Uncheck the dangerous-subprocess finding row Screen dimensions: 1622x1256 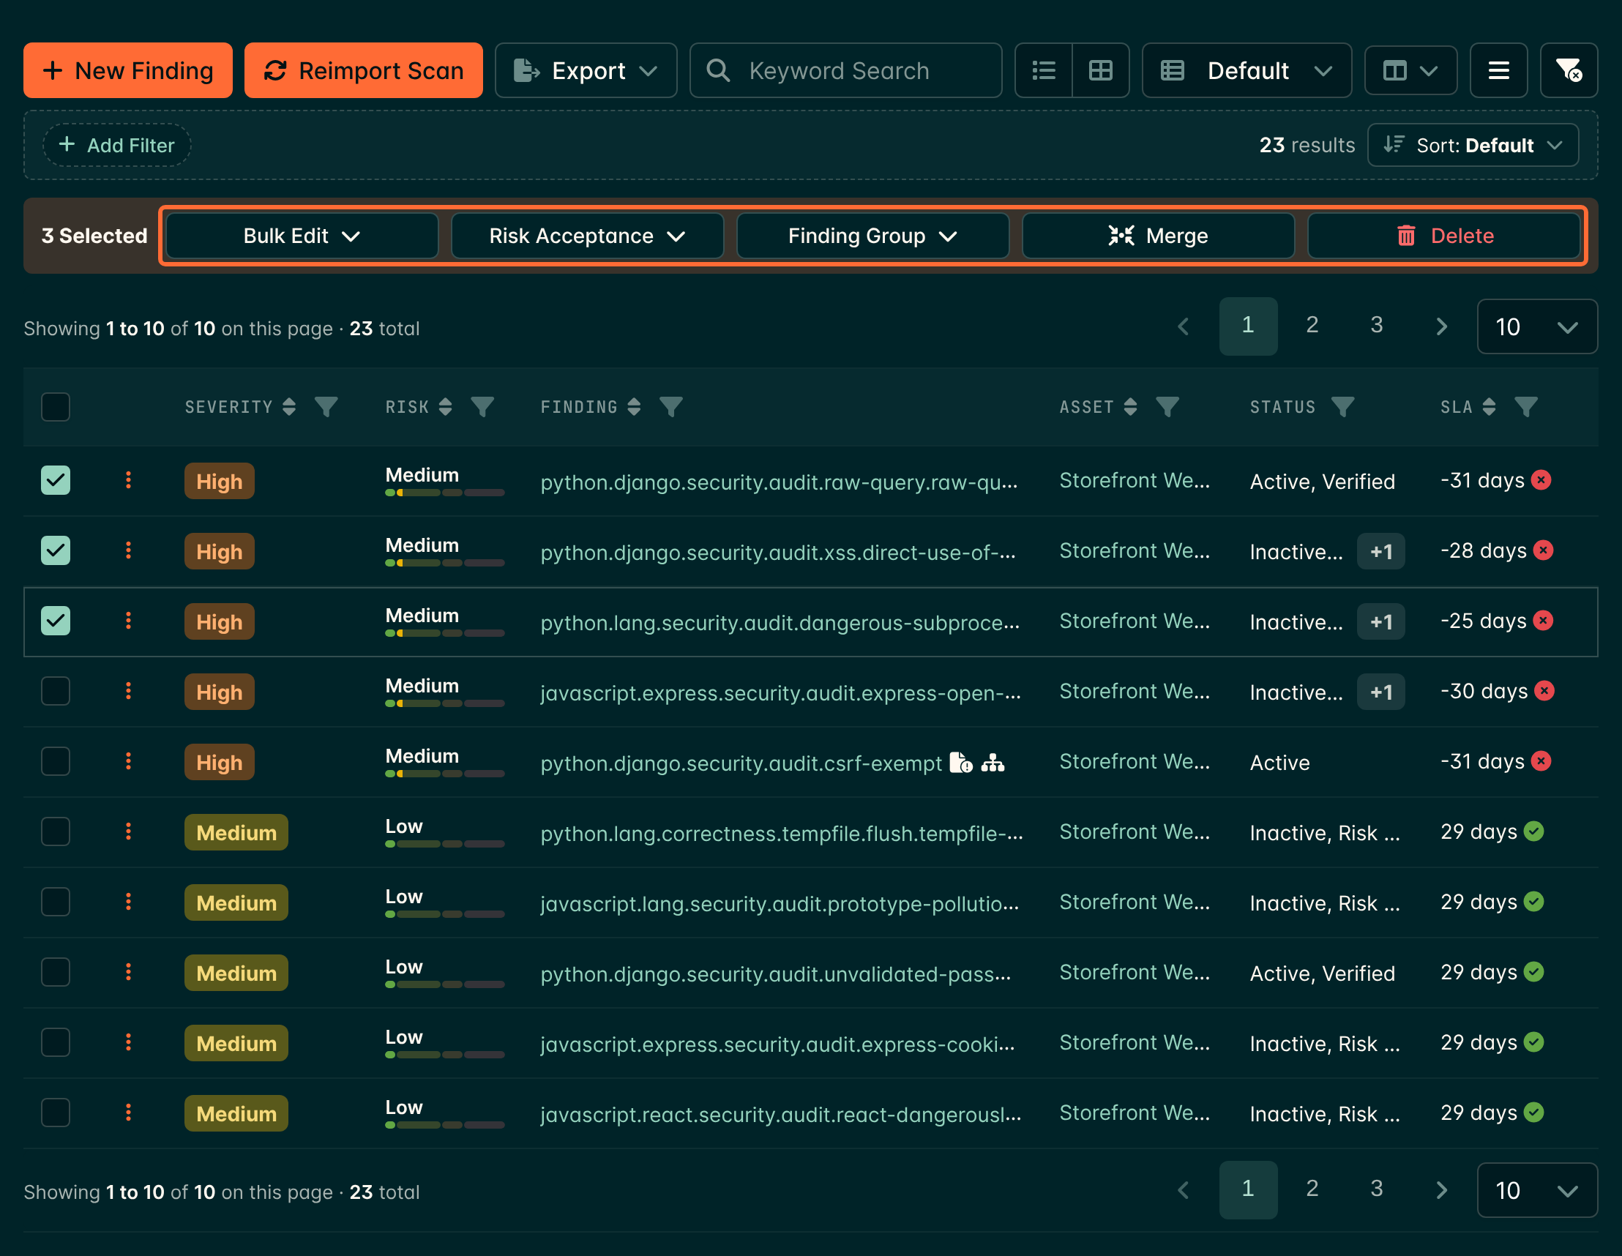click(56, 620)
